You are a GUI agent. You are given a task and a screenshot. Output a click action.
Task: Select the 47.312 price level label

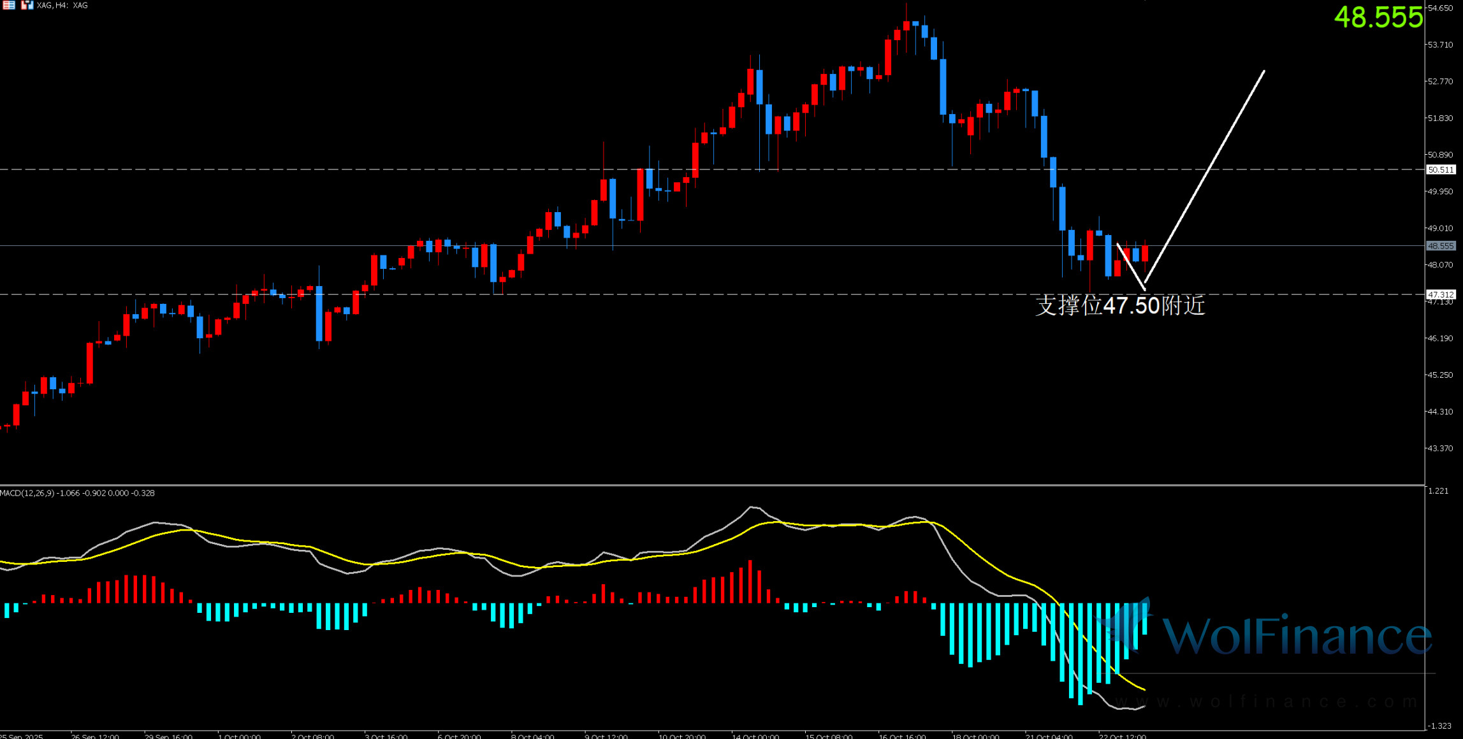pos(1440,294)
